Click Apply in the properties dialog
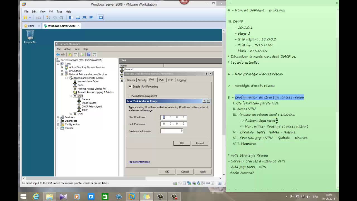 (203, 172)
